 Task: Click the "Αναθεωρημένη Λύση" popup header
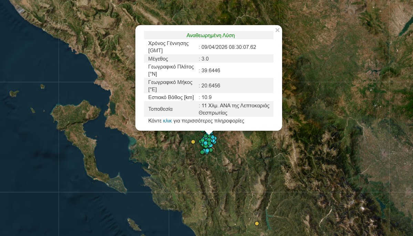pos(210,35)
